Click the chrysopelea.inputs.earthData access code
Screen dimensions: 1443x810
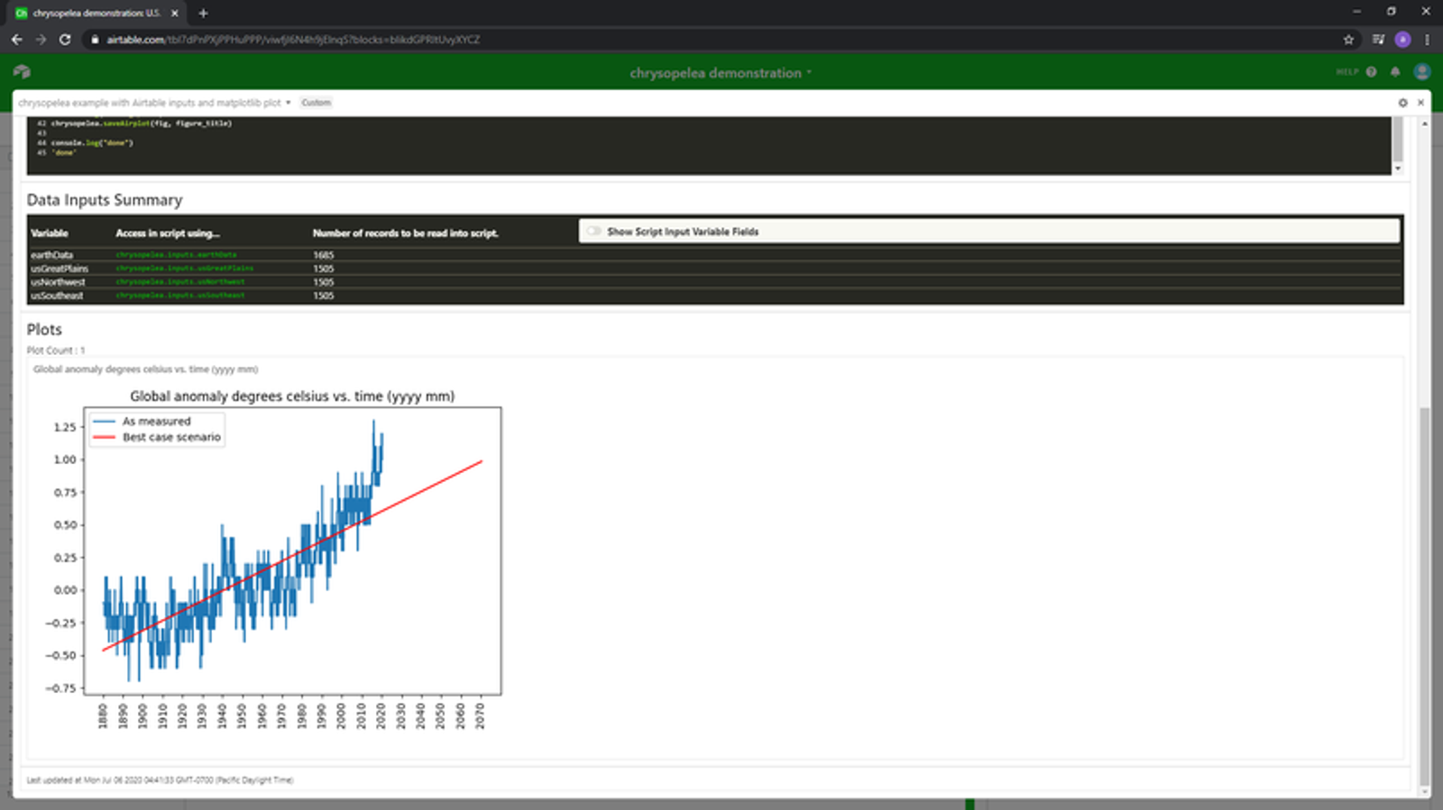176,255
